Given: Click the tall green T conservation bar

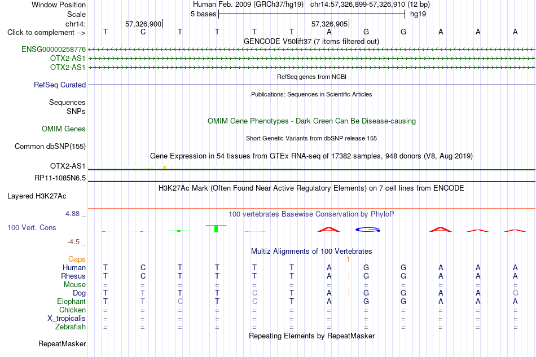Looking at the screenshot, I should [216, 228].
